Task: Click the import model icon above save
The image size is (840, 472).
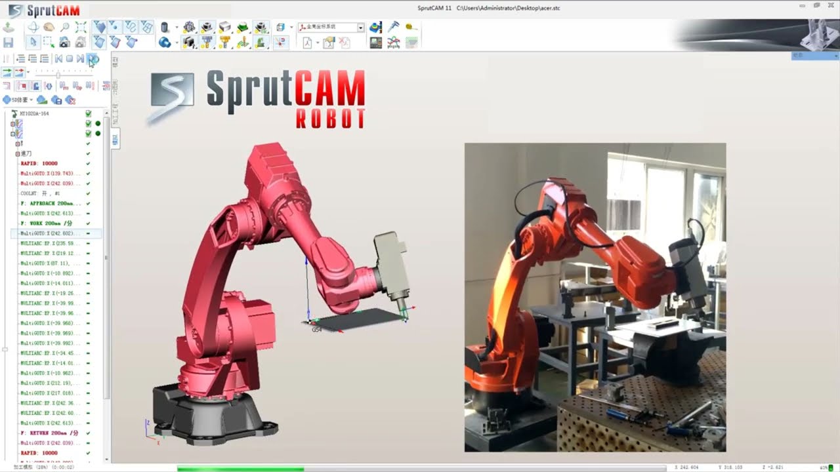Action: [x=8, y=27]
